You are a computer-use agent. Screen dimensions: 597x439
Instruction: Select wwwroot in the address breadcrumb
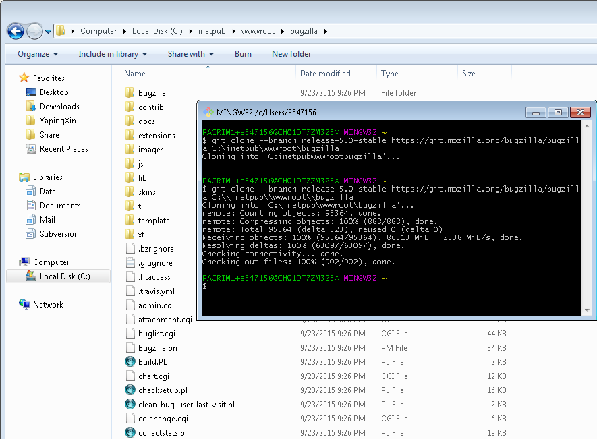pos(258,31)
